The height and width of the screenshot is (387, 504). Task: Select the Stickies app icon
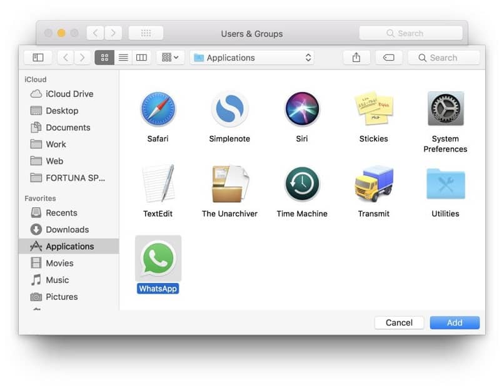click(x=373, y=108)
